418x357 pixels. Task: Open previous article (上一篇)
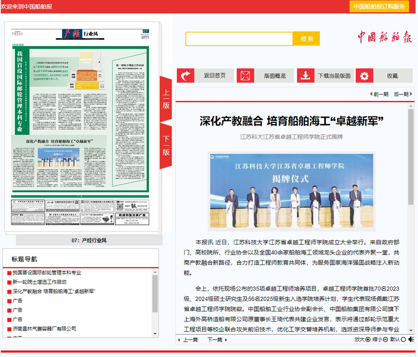point(187,339)
